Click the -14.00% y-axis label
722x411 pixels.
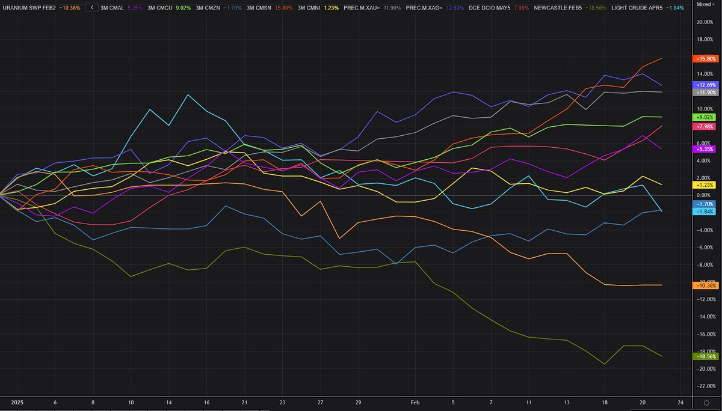[x=705, y=317]
